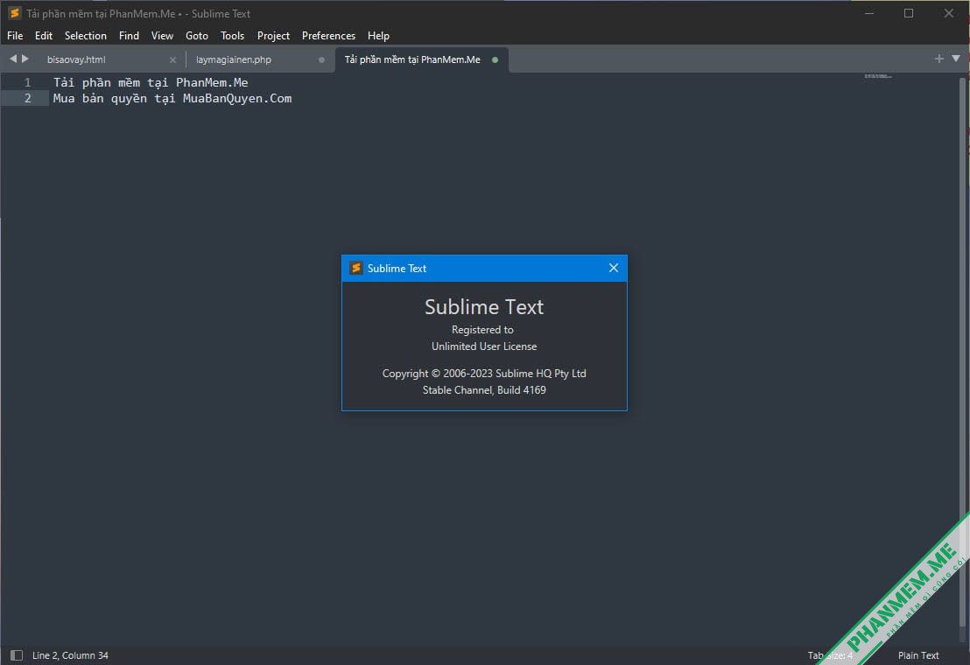Click 'Line 2, Column 34' status text
The height and width of the screenshot is (665, 970).
pos(70,655)
